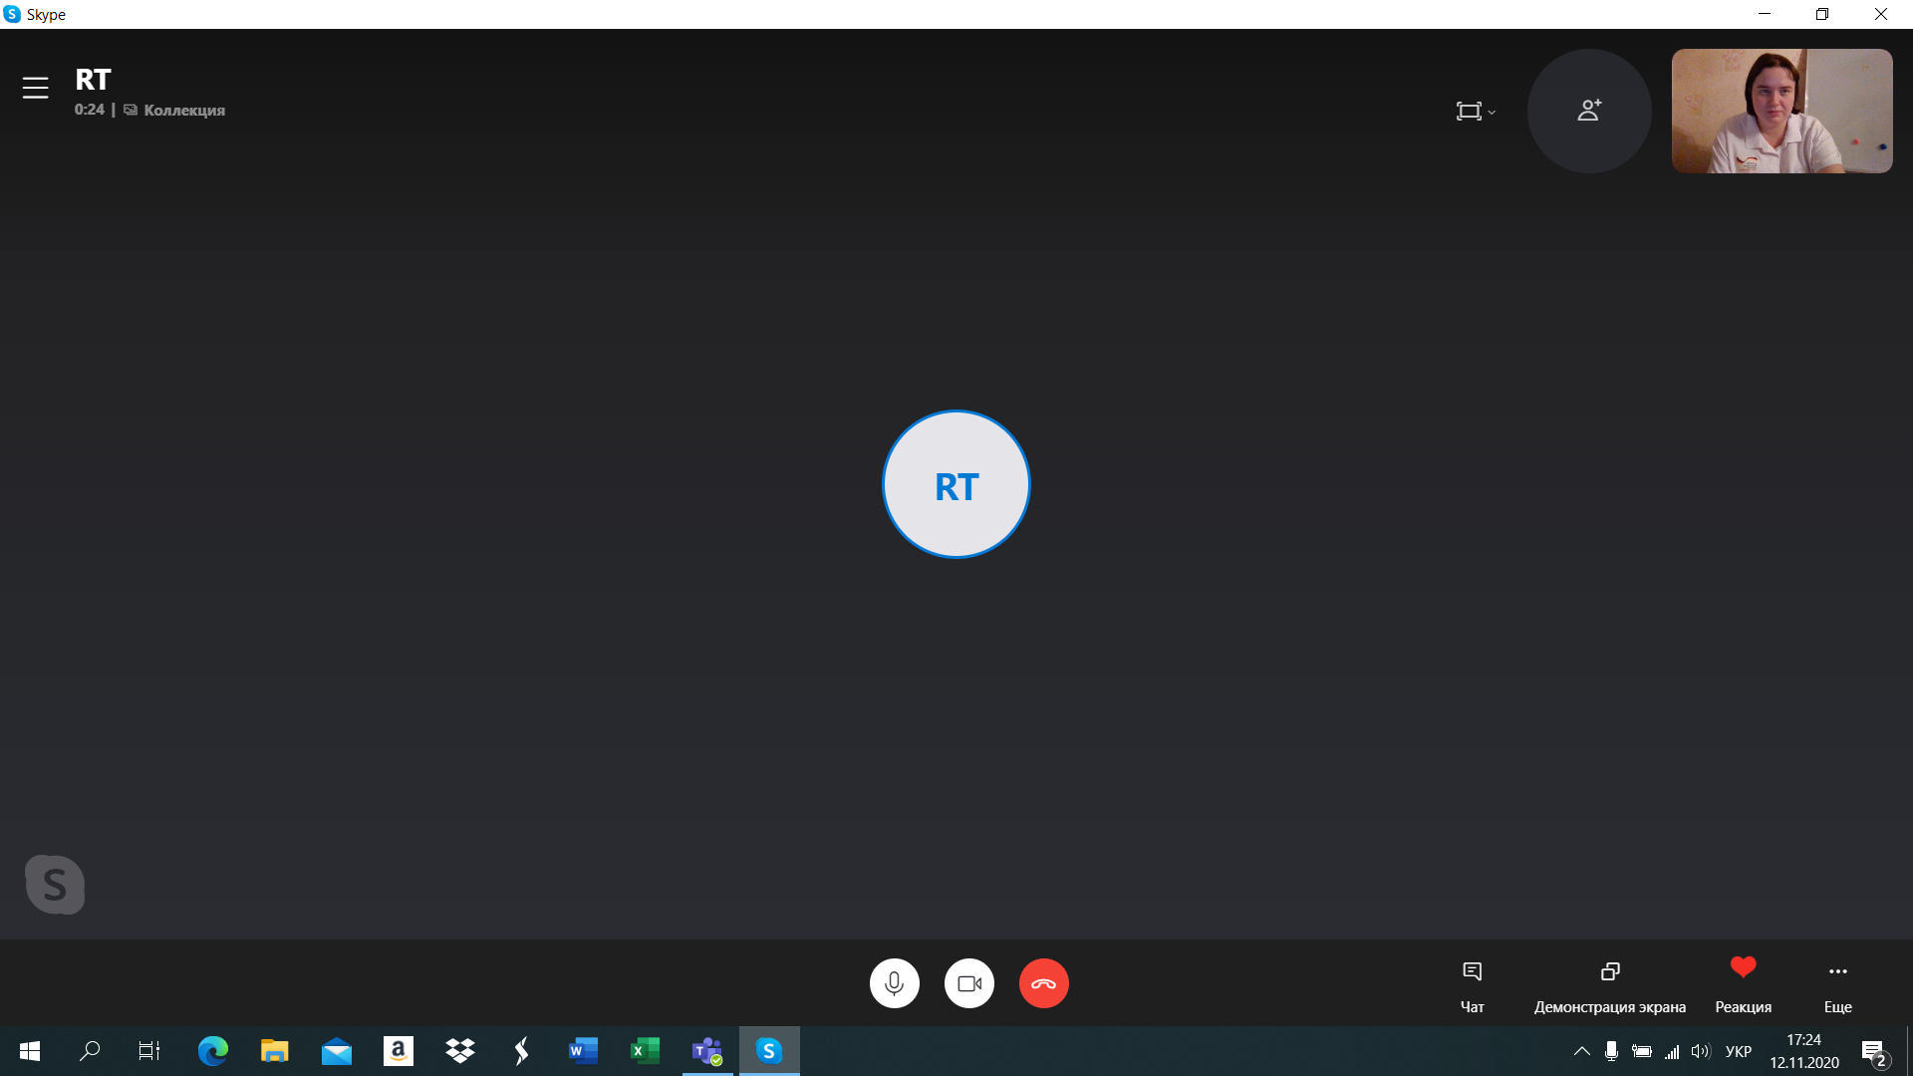Viewport: 1913px width, 1076px height.
Task: Open the taskbar search
Action: coord(90,1051)
